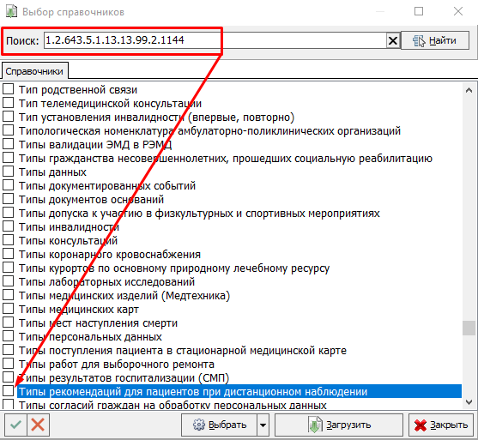Check the 'Типы рекомендаций для пациентов' checkbox
This screenshot has width=478, height=440.
point(9,390)
